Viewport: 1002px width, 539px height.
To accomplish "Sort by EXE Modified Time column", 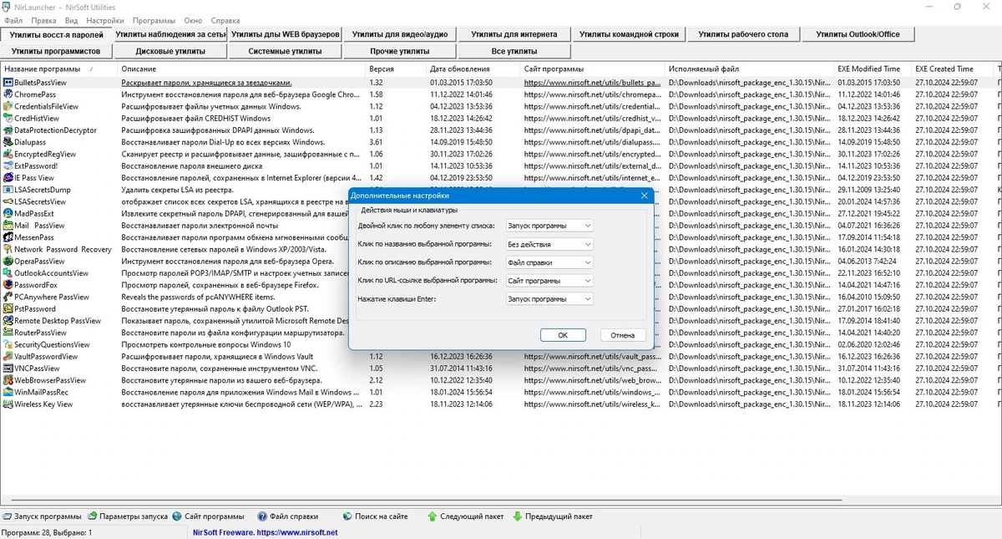I will (873, 69).
